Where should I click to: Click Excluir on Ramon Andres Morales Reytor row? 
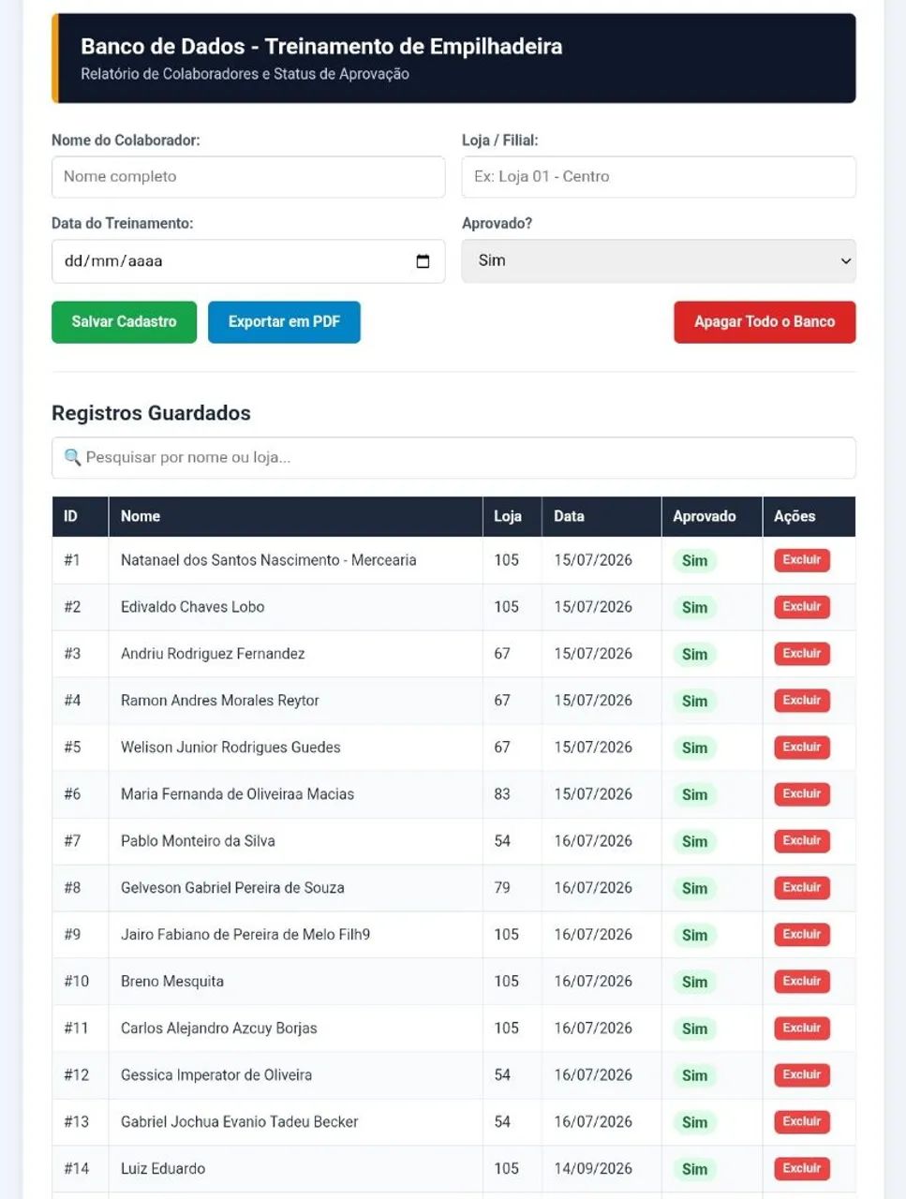click(x=802, y=701)
